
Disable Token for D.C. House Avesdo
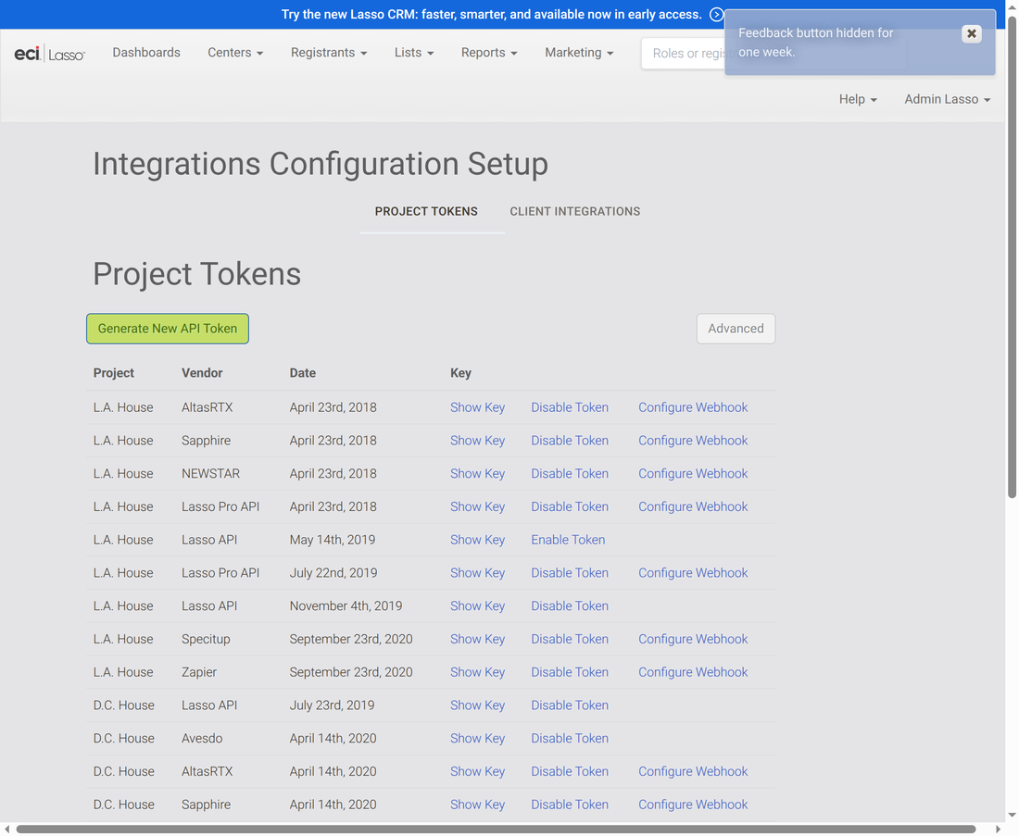pyautogui.click(x=570, y=739)
